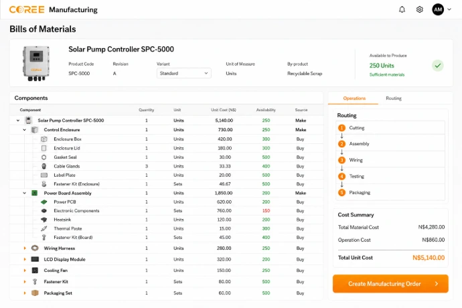Click the Fastener Kit (Board) icon
The height and width of the screenshot is (308, 462).
[44, 237]
